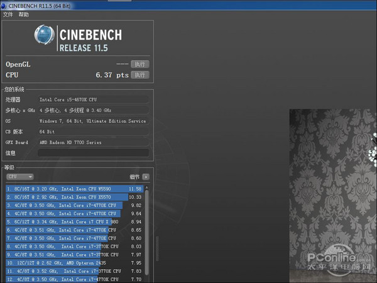Click the GFX Board field AMD Radeon HD 7700 Series

click(x=93, y=142)
